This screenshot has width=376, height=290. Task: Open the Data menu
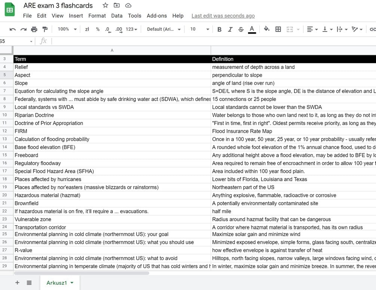coord(117,16)
